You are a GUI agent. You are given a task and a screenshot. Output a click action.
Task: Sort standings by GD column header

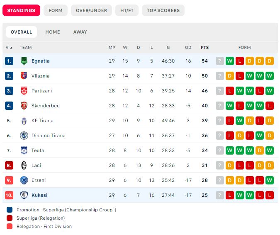tap(188, 48)
